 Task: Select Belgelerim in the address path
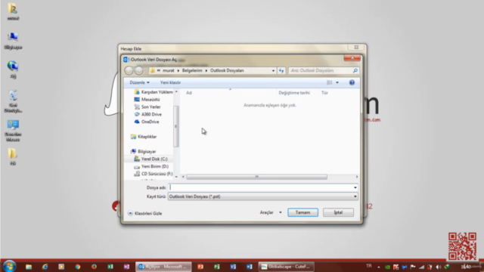tap(192, 70)
